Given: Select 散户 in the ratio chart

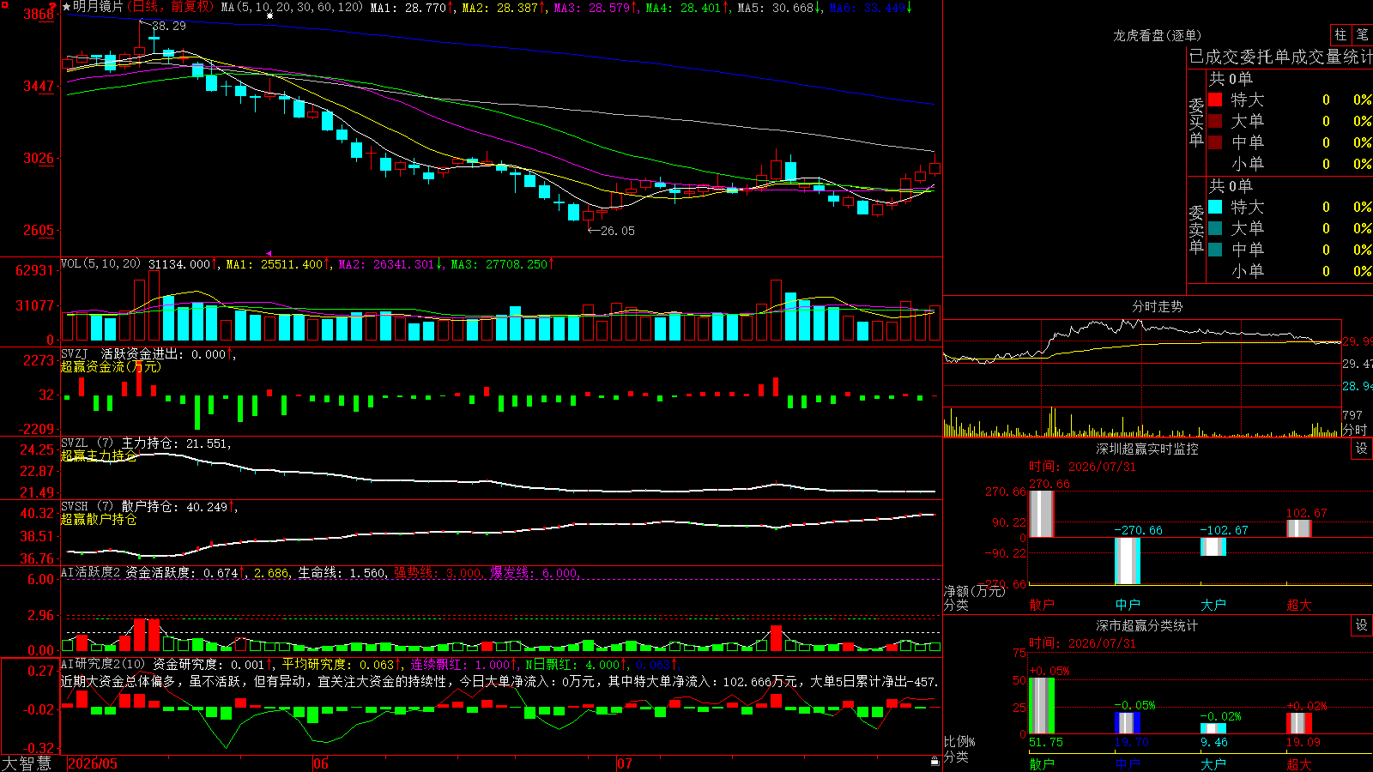Looking at the screenshot, I should tap(1042, 764).
